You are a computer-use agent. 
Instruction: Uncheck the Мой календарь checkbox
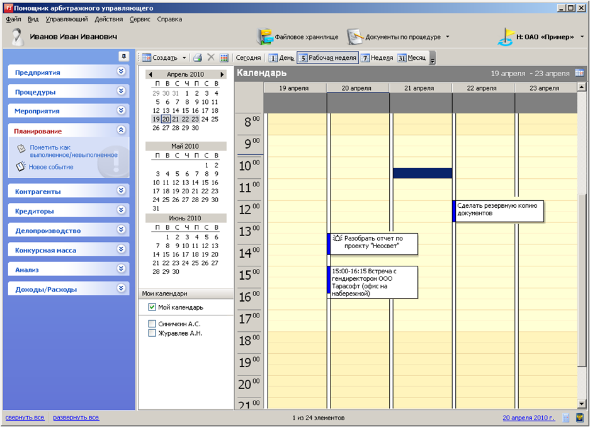152,307
